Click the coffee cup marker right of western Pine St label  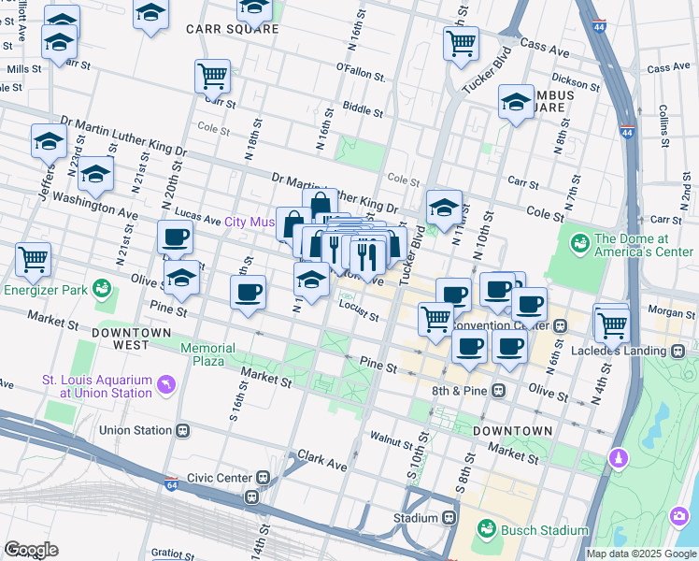249,295
